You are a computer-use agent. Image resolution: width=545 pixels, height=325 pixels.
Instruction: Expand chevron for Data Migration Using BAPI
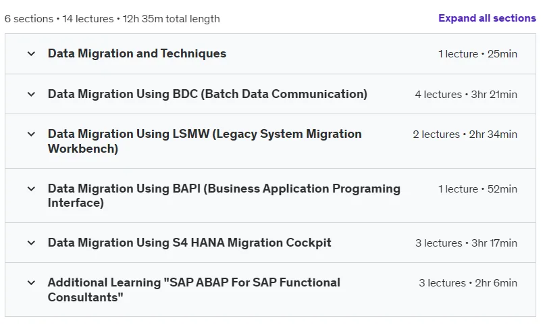pos(31,189)
